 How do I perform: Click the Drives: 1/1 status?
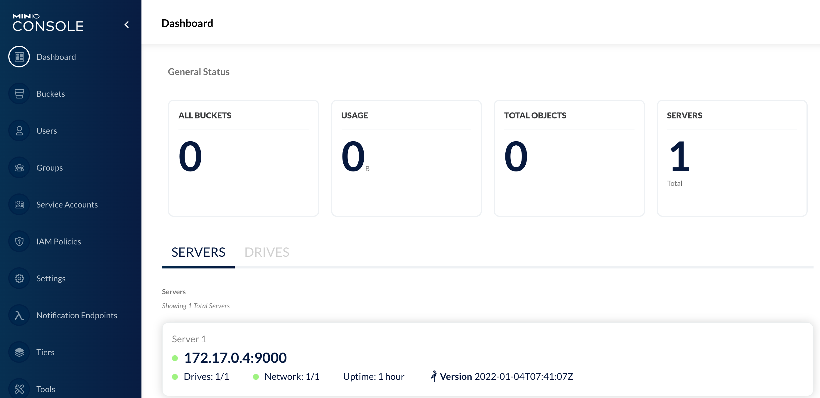206,376
